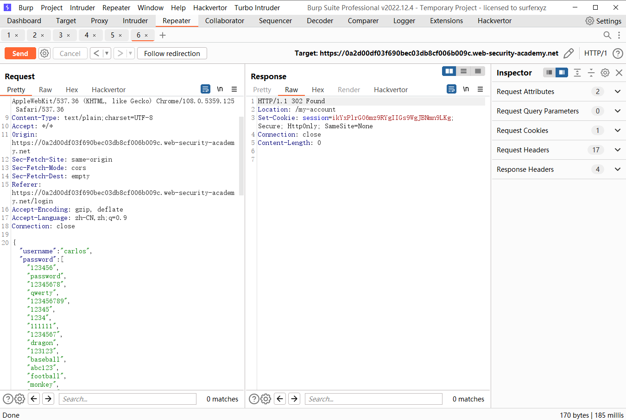Open Request search settings gear
The height and width of the screenshot is (420, 626).
(x=19, y=399)
